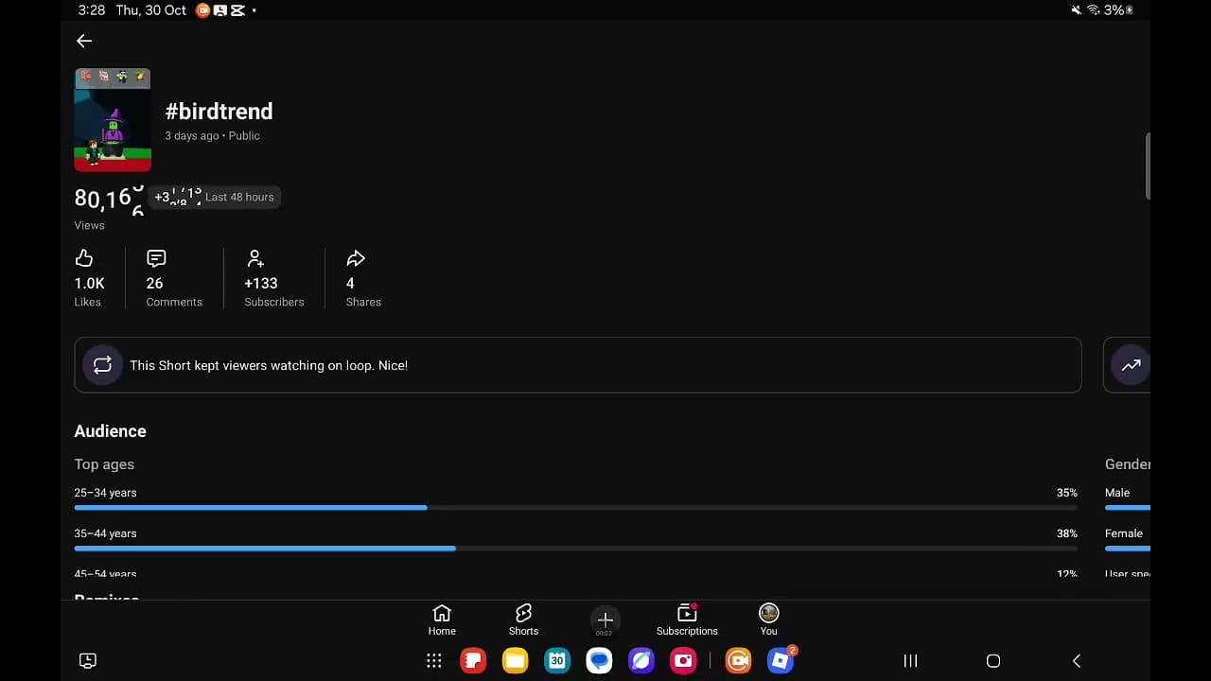Select the 'Last 48 hours' views chip
The height and width of the screenshot is (681, 1211).
216,197
